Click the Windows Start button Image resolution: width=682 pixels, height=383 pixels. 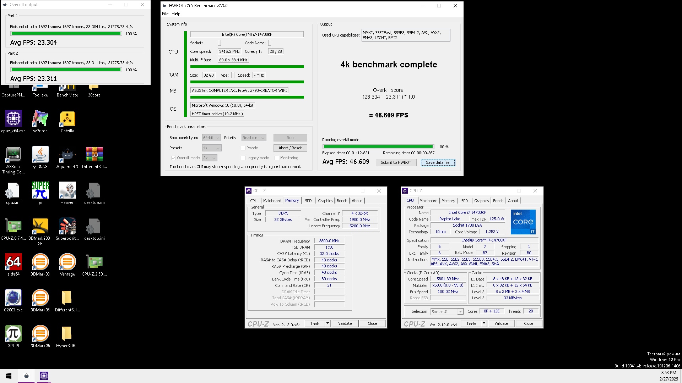(x=9, y=376)
